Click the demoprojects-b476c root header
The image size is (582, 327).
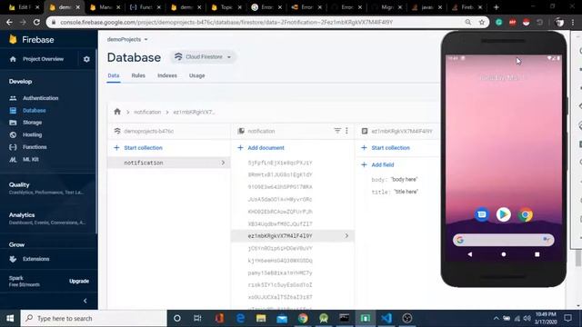(148, 131)
